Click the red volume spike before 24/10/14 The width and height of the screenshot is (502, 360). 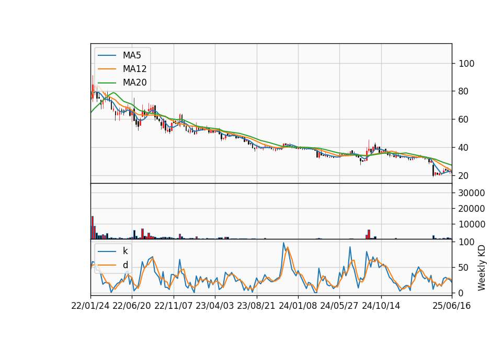click(x=369, y=234)
